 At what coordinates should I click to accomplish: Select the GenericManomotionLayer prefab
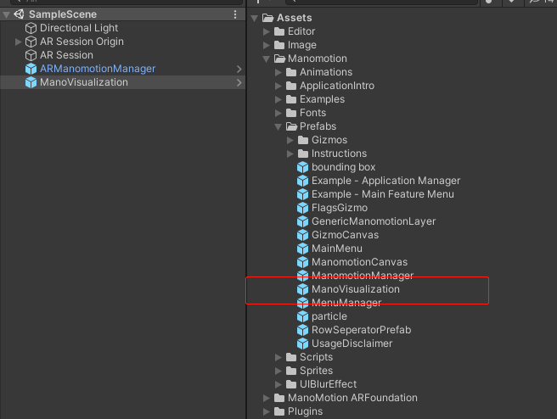pos(374,221)
